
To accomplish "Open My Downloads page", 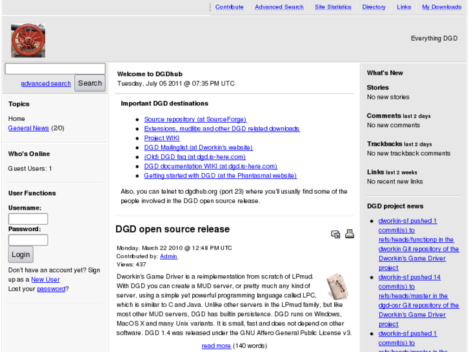I will point(441,7).
